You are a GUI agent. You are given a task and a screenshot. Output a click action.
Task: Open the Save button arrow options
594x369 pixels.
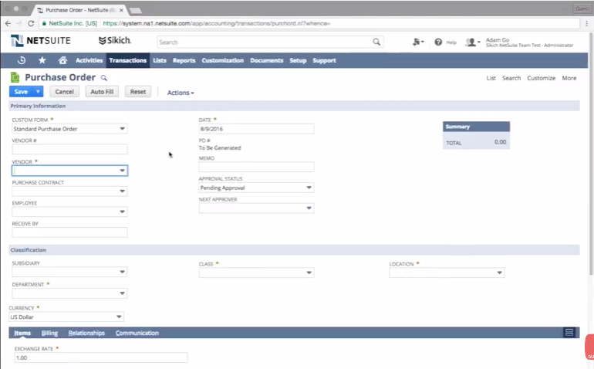tap(38, 92)
